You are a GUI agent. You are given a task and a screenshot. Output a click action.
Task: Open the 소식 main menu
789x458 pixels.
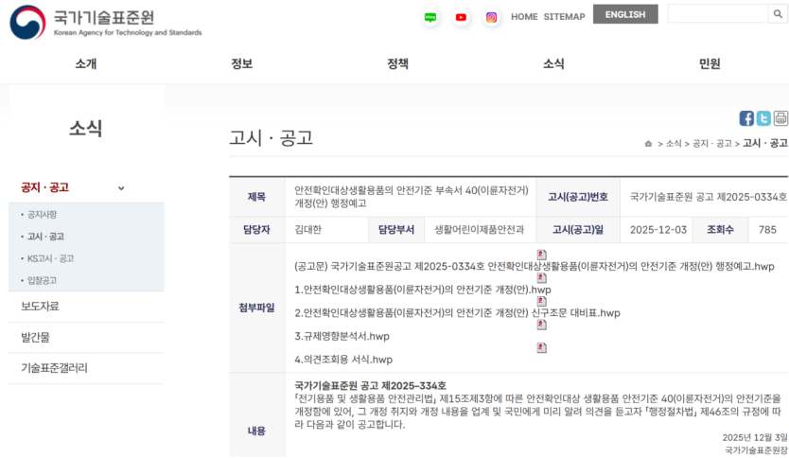click(x=553, y=64)
